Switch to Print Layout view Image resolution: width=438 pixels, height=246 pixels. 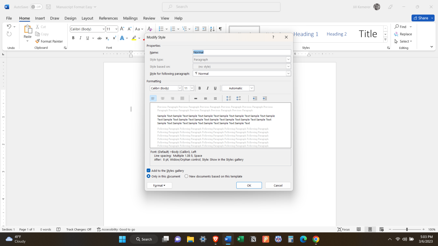(370, 229)
